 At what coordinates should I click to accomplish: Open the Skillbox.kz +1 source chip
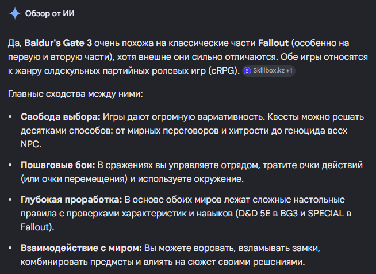(268, 71)
